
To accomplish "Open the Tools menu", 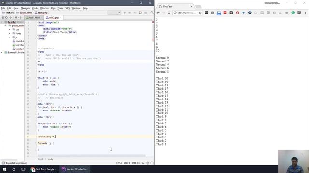I will point(60,8).
